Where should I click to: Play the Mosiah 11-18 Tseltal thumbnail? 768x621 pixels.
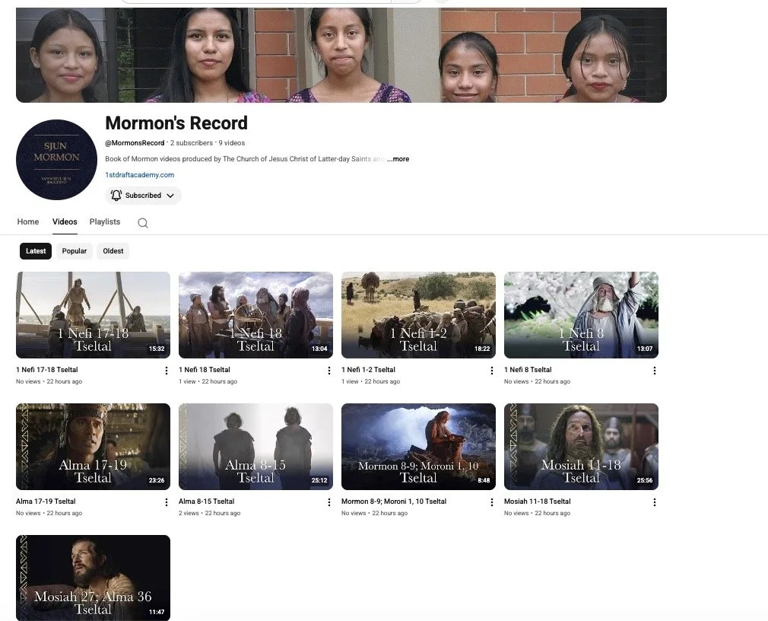581,447
